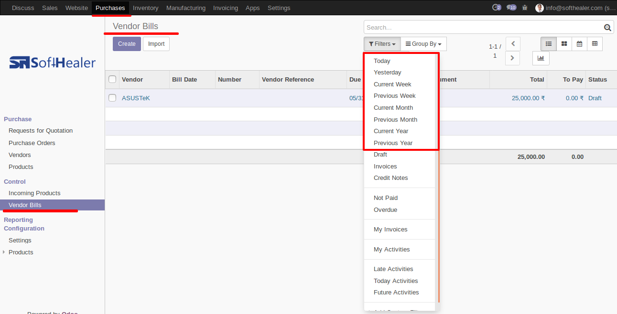Go to previous page arrow

[512, 44]
